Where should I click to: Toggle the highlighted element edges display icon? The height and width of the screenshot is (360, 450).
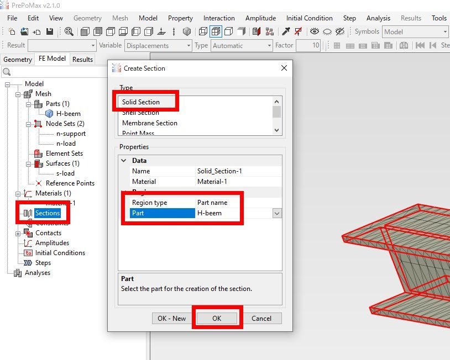tap(216, 31)
